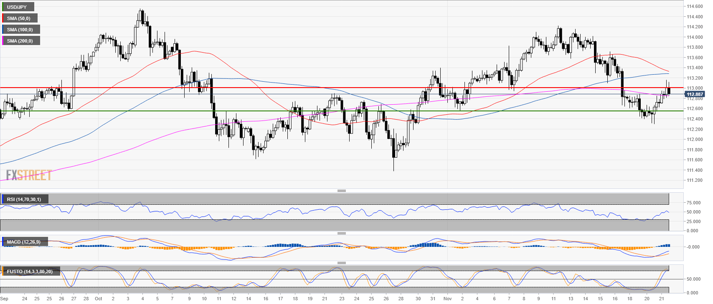
Task: Grab the resize handle above the RSI pane
Action: point(341,191)
